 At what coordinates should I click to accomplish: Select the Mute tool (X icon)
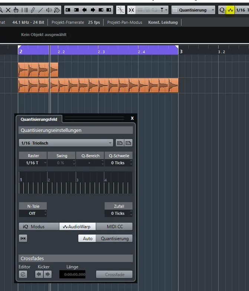click(x=8, y=10)
